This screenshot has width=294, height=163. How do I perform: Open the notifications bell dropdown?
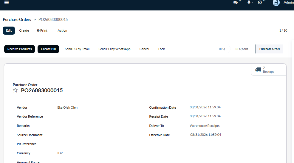pos(250,2)
